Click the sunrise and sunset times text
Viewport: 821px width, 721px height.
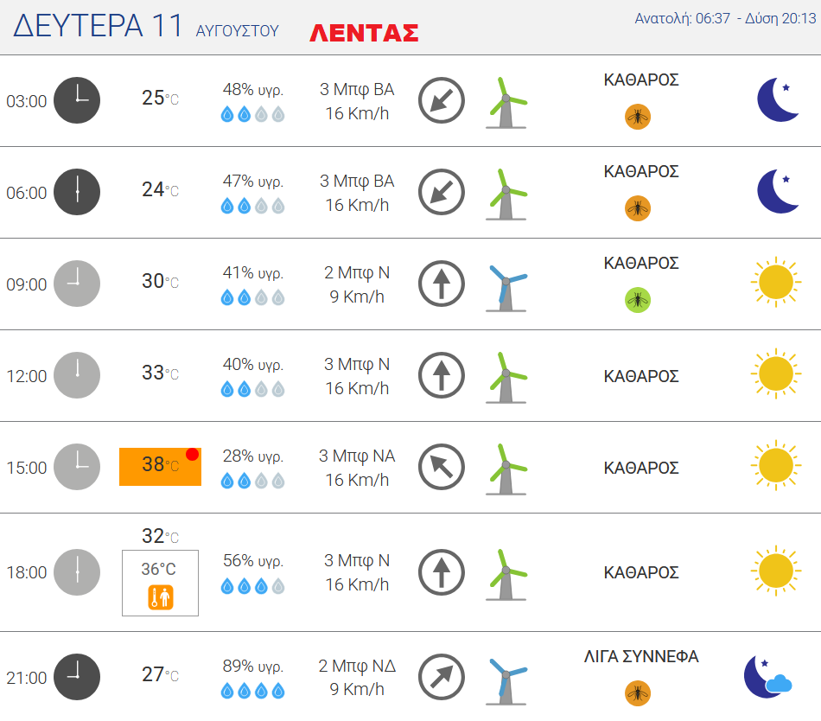coord(725,18)
